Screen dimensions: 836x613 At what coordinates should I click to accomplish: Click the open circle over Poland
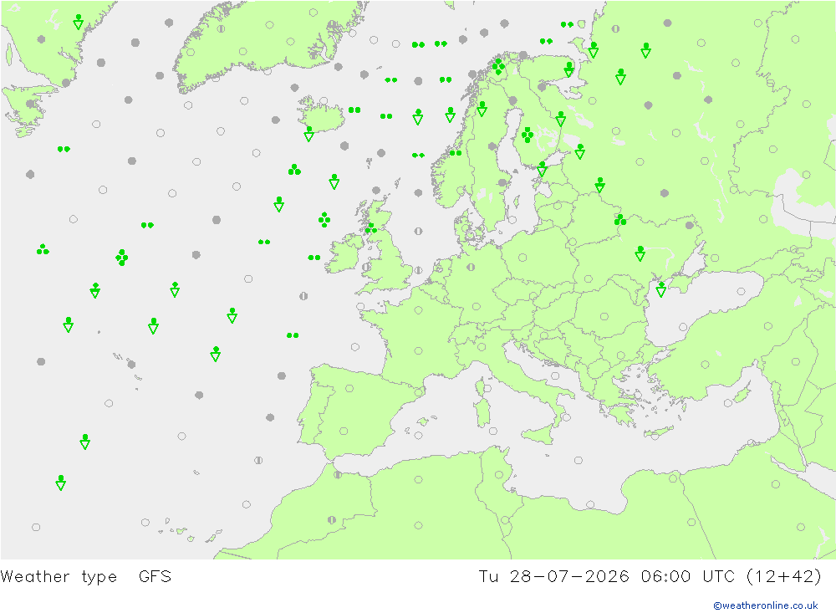(x=522, y=258)
